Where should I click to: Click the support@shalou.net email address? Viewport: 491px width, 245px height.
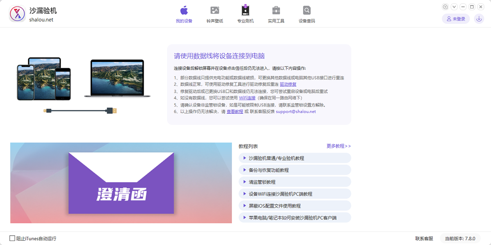coord(296,111)
